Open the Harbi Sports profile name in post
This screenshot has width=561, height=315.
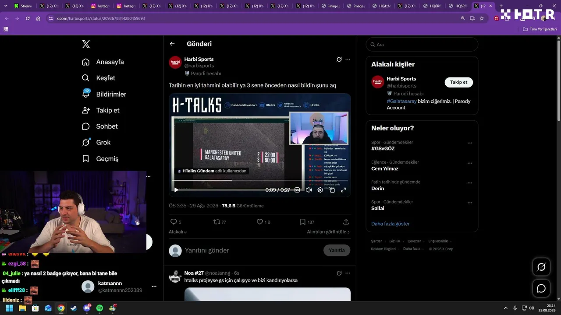click(199, 59)
